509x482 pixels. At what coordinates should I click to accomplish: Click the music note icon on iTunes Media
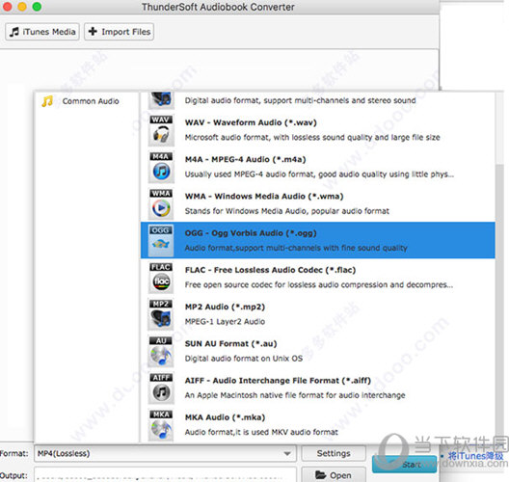click(x=14, y=32)
